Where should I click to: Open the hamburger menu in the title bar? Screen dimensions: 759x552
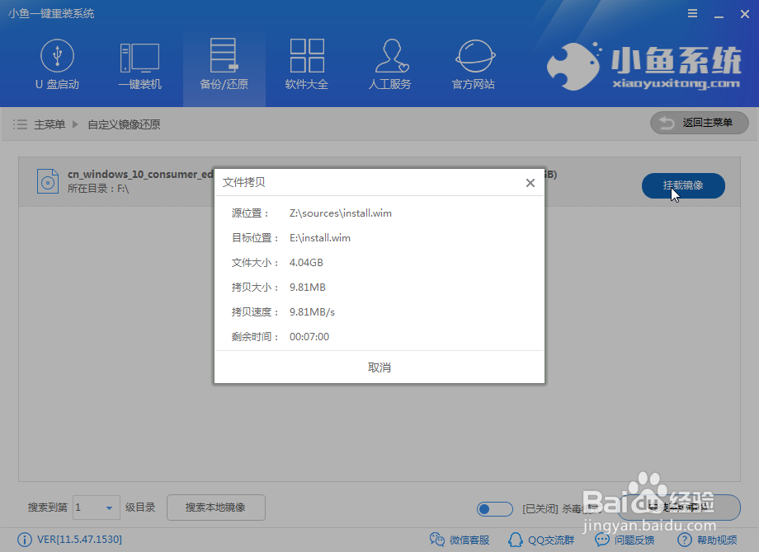[691, 13]
